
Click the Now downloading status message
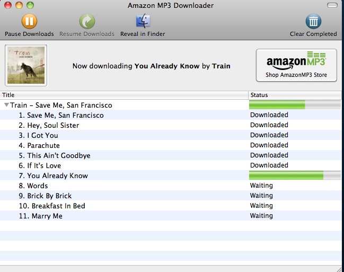152,66
